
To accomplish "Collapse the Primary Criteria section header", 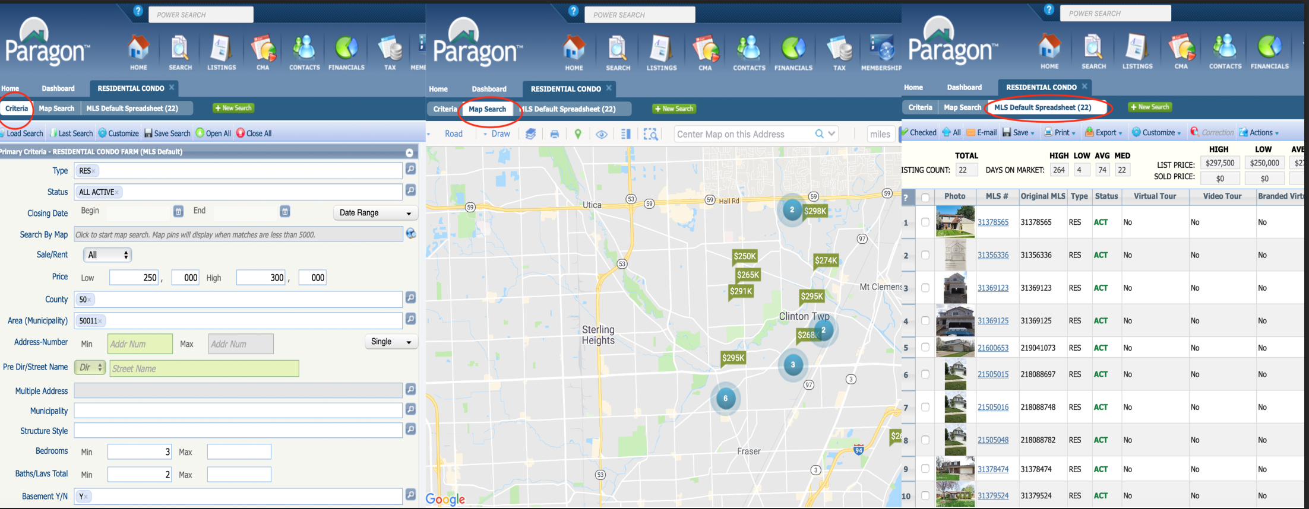I will (409, 152).
